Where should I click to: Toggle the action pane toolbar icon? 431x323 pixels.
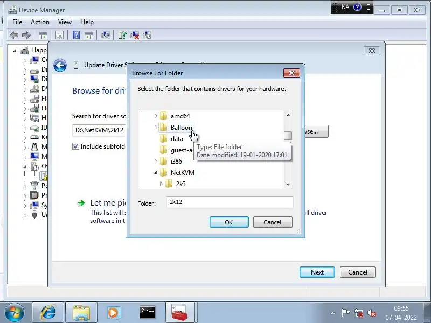89,35
